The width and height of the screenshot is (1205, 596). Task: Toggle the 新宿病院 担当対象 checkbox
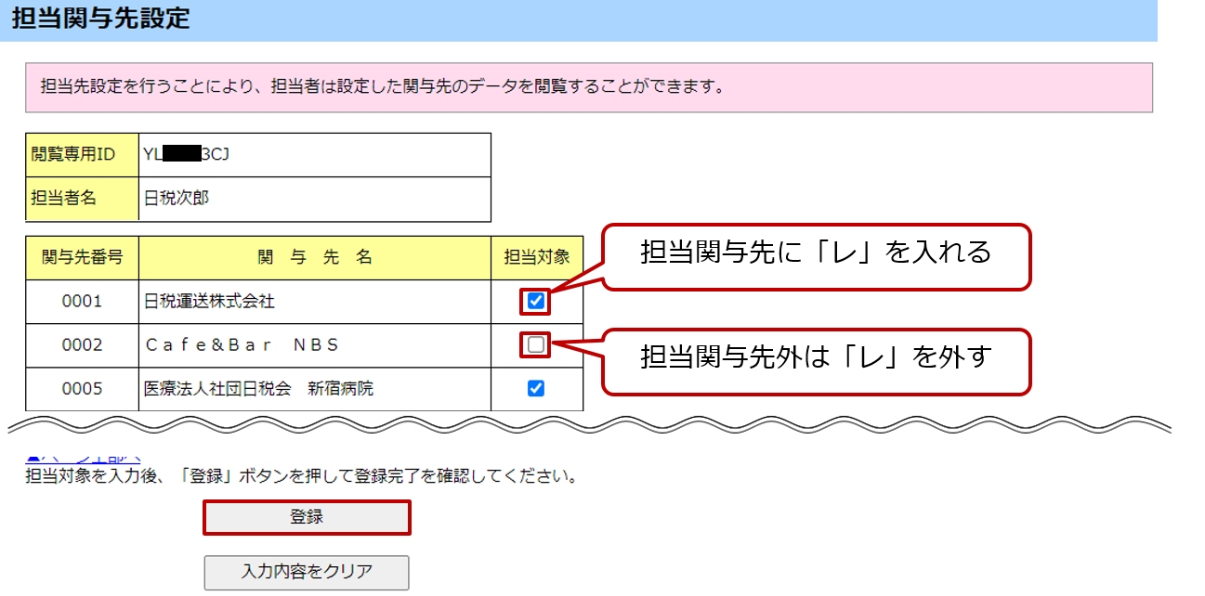point(535,389)
